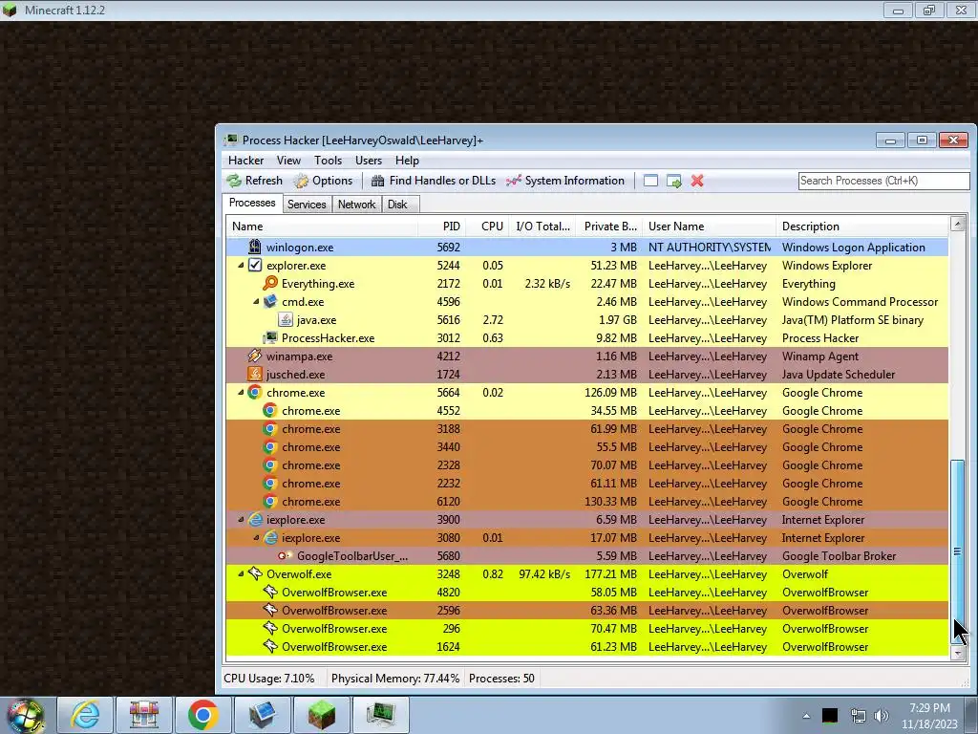Sort by the CPU column header
This screenshot has width=978, height=734.
coord(488,227)
